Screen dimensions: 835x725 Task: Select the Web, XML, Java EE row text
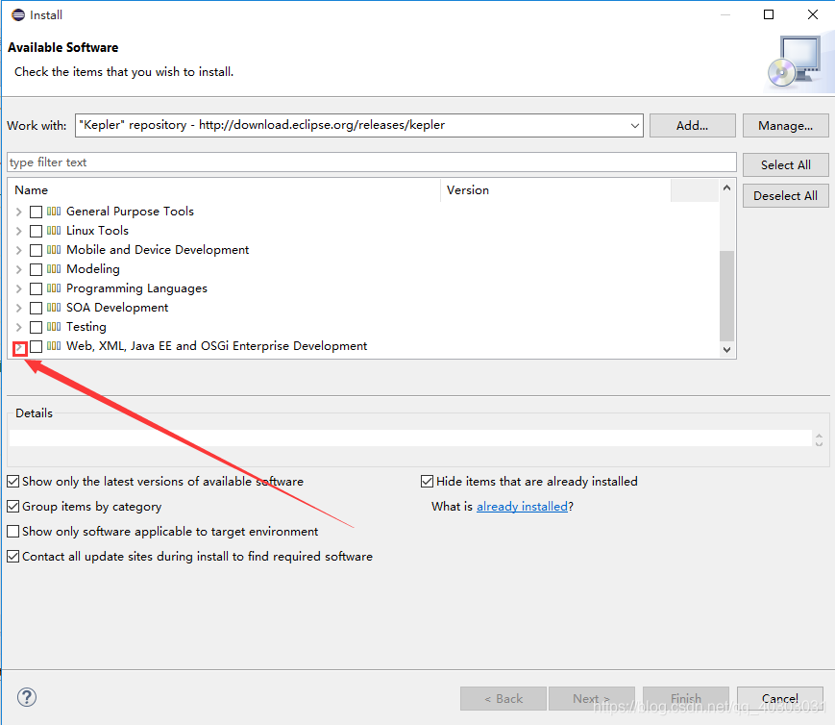coord(217,345)
